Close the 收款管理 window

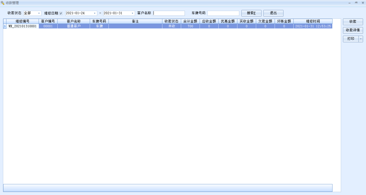363,3
